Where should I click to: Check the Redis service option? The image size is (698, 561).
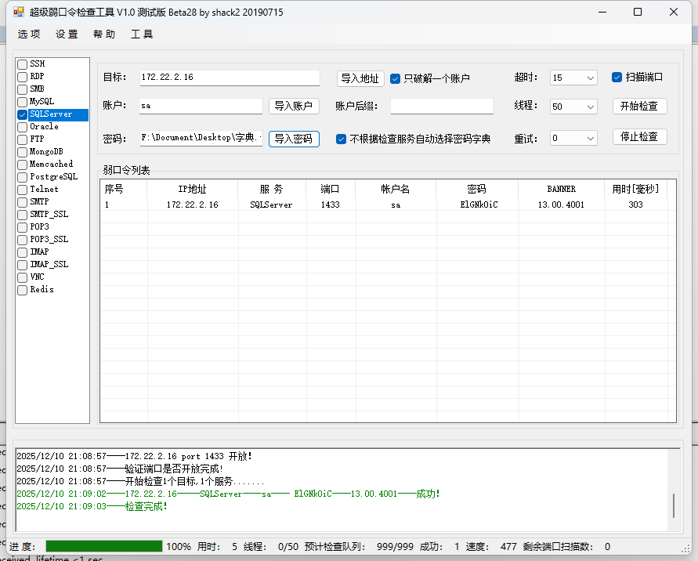22,290
